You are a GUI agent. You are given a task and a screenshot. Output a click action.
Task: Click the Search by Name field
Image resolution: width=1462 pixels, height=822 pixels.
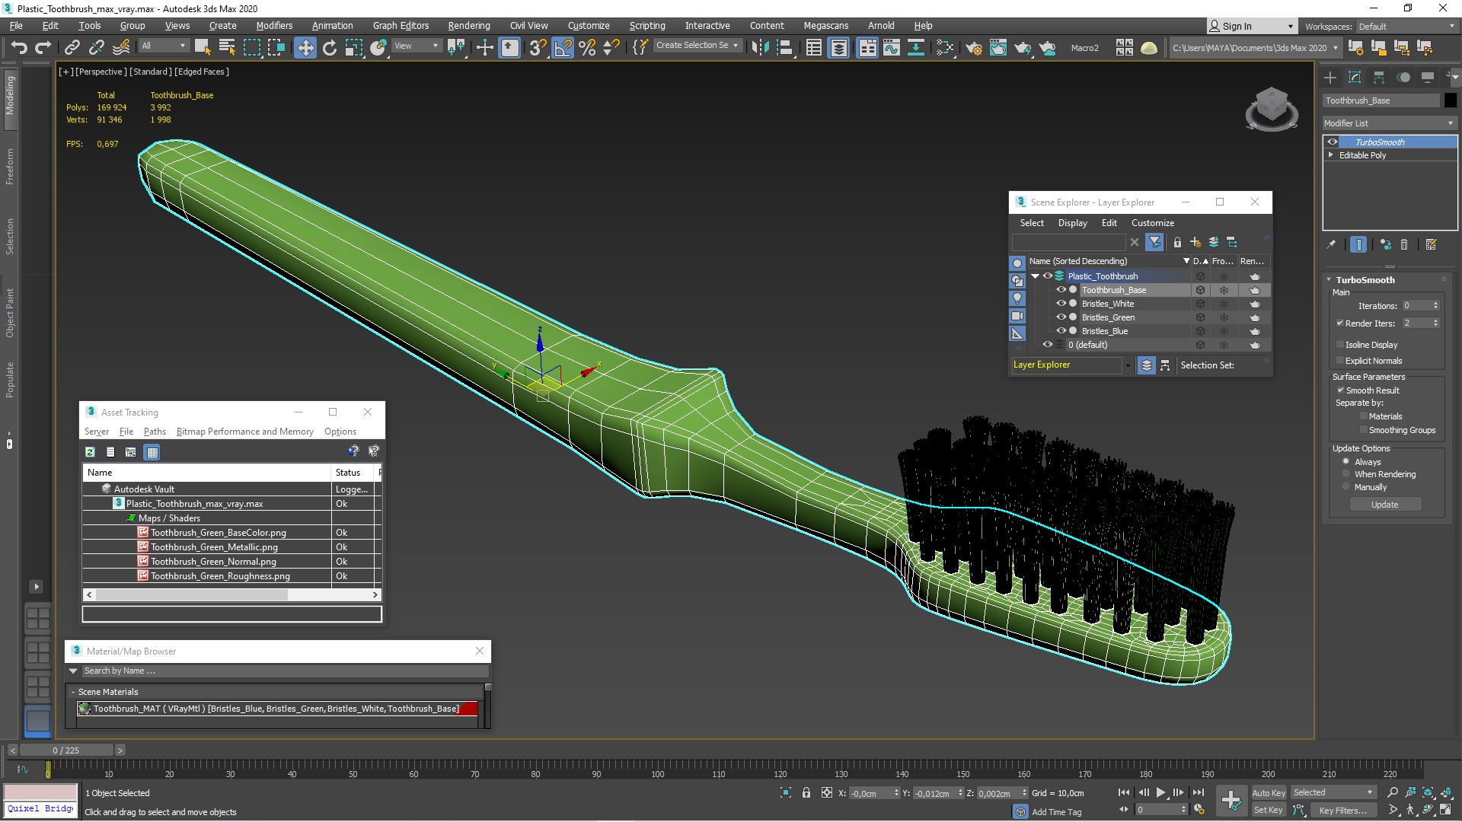coord(284,671)
